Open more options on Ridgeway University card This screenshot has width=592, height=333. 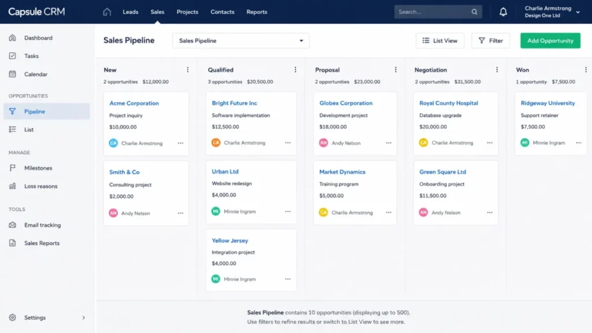pos(578,143)
